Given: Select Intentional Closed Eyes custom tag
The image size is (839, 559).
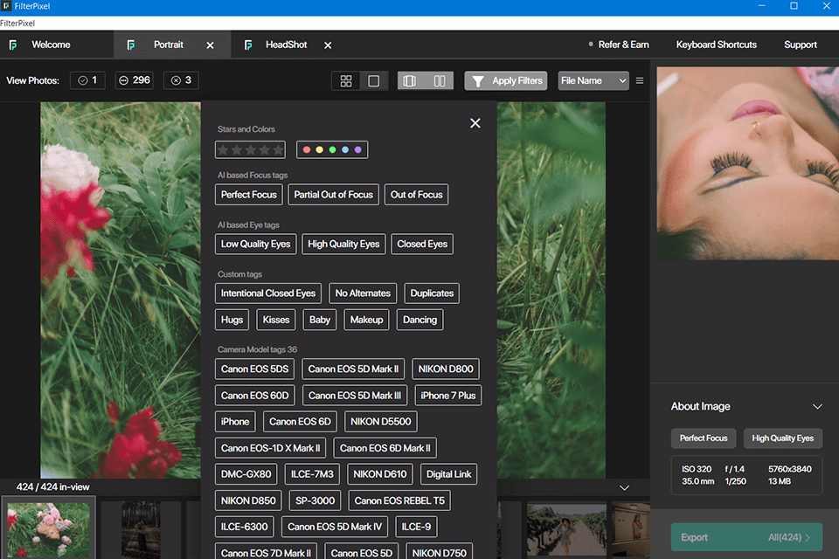Looking at the screenshot, I should [x=268, y=293].
